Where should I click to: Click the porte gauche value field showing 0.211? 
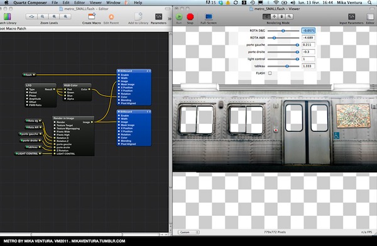pyautogui.click(x=309, y=45)
